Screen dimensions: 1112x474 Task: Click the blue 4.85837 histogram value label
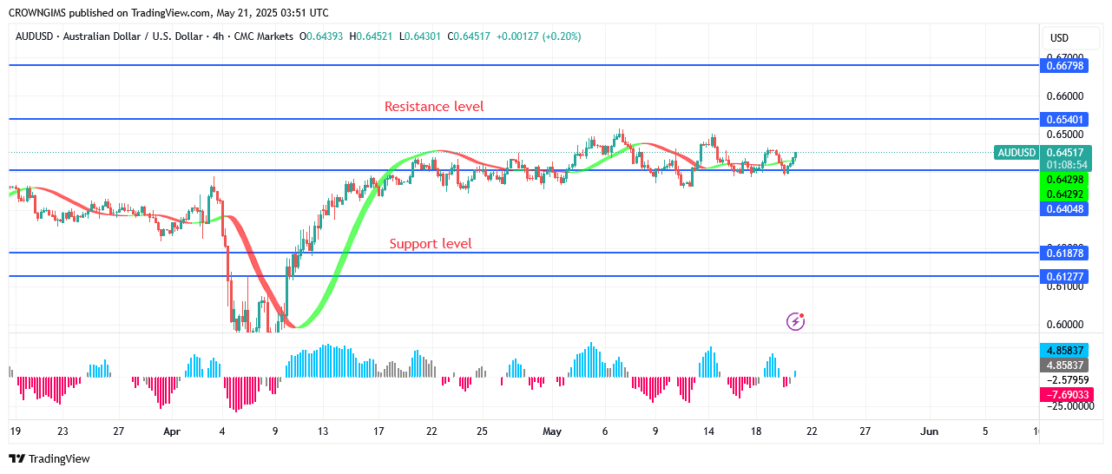(x=1063, y=351)
